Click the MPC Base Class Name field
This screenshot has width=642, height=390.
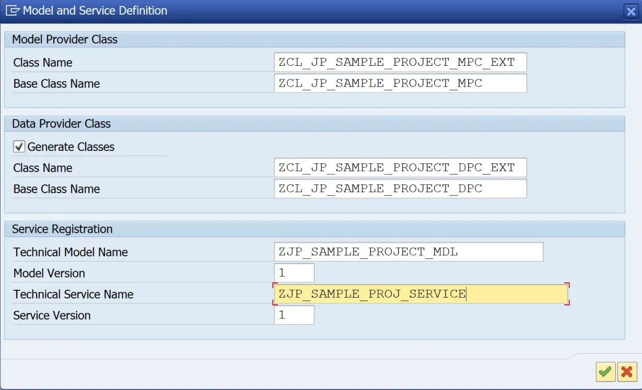coord(400,83)
